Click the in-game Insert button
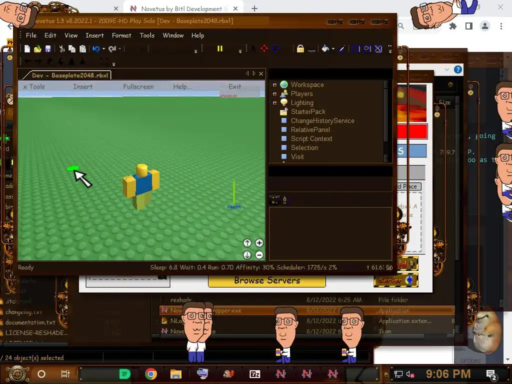 [82, 87]
